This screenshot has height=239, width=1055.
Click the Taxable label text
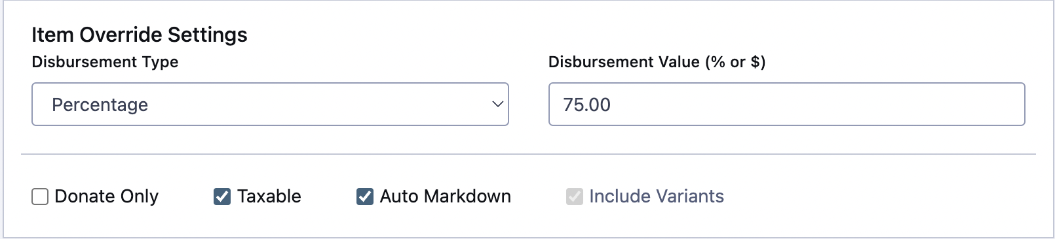click(x=269, y=197)
